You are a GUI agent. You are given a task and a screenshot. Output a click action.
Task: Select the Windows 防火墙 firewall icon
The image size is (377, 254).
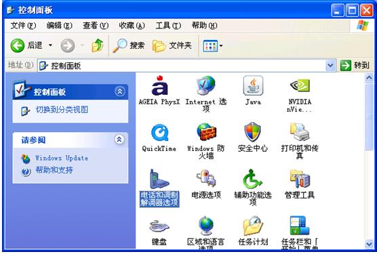pyautogui.click(x=206, y=132)
